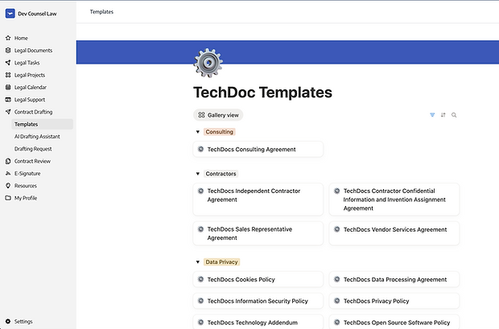This screenshot has height=329, width=499.
Task: Click the TechDoc Templates page title
Action: [262, 93]
